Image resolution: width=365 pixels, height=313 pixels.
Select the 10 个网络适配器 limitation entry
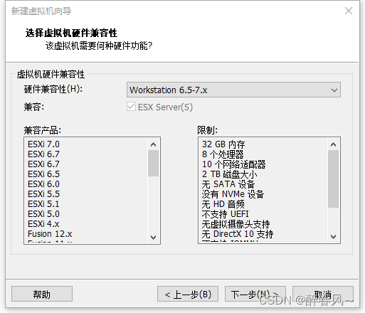pos(234,164)
